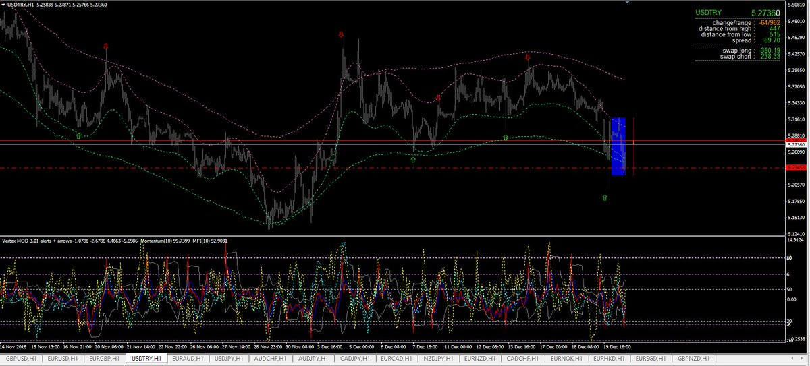The width and height of the screenshot is (810, 366).
Task: Select the EURCAD,H1 chart tab
Action: 398,358
